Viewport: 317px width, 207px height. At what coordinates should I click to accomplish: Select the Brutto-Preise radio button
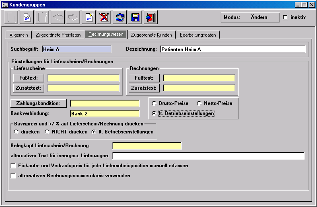(154, 103)
